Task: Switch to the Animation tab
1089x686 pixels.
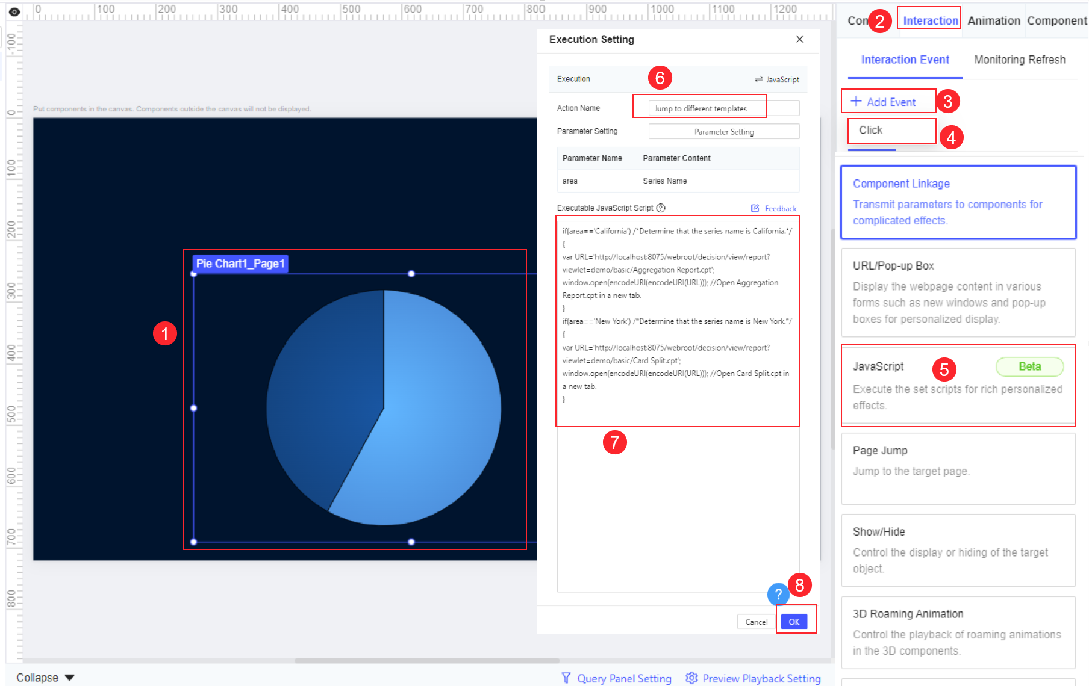Action: click(x=994, y=20)
